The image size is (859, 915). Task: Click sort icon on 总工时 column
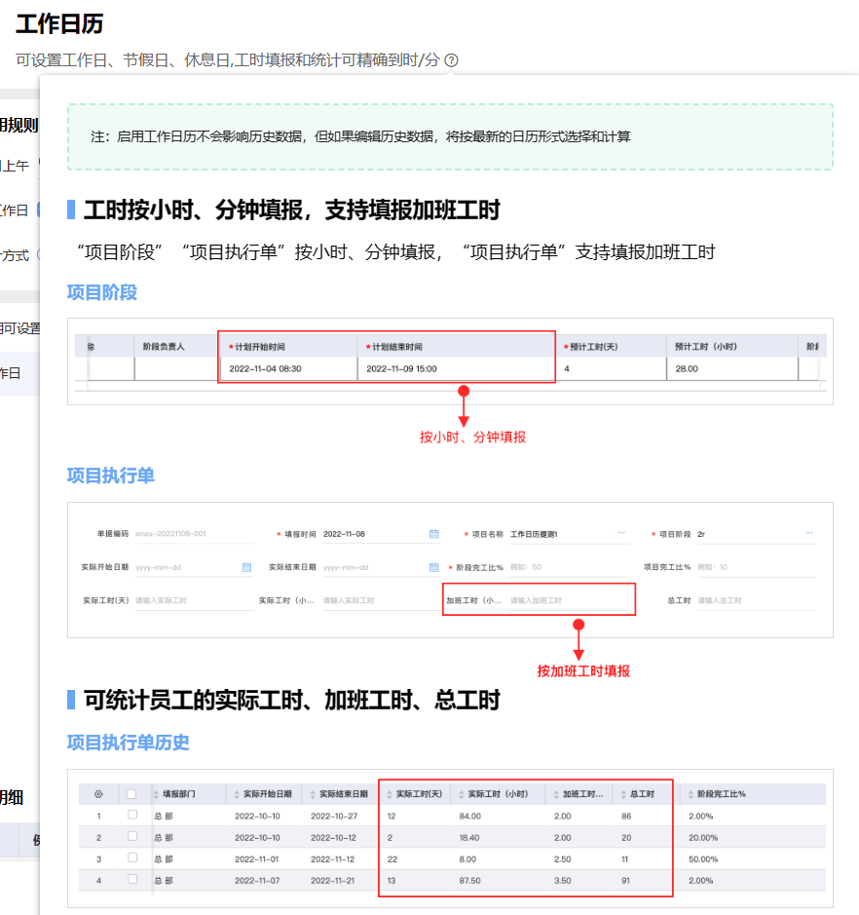(x=623, y=794)
